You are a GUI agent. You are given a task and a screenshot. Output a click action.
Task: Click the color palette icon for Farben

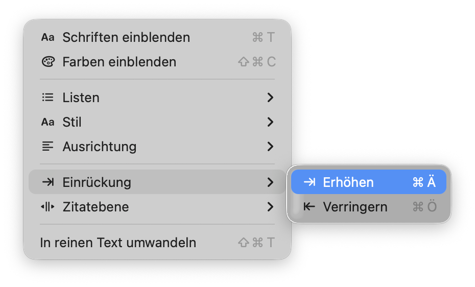[47, 62]
